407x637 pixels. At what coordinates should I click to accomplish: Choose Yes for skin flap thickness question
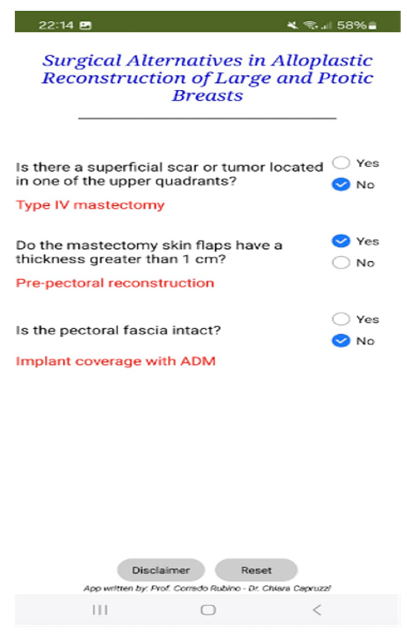pos(341,241)
